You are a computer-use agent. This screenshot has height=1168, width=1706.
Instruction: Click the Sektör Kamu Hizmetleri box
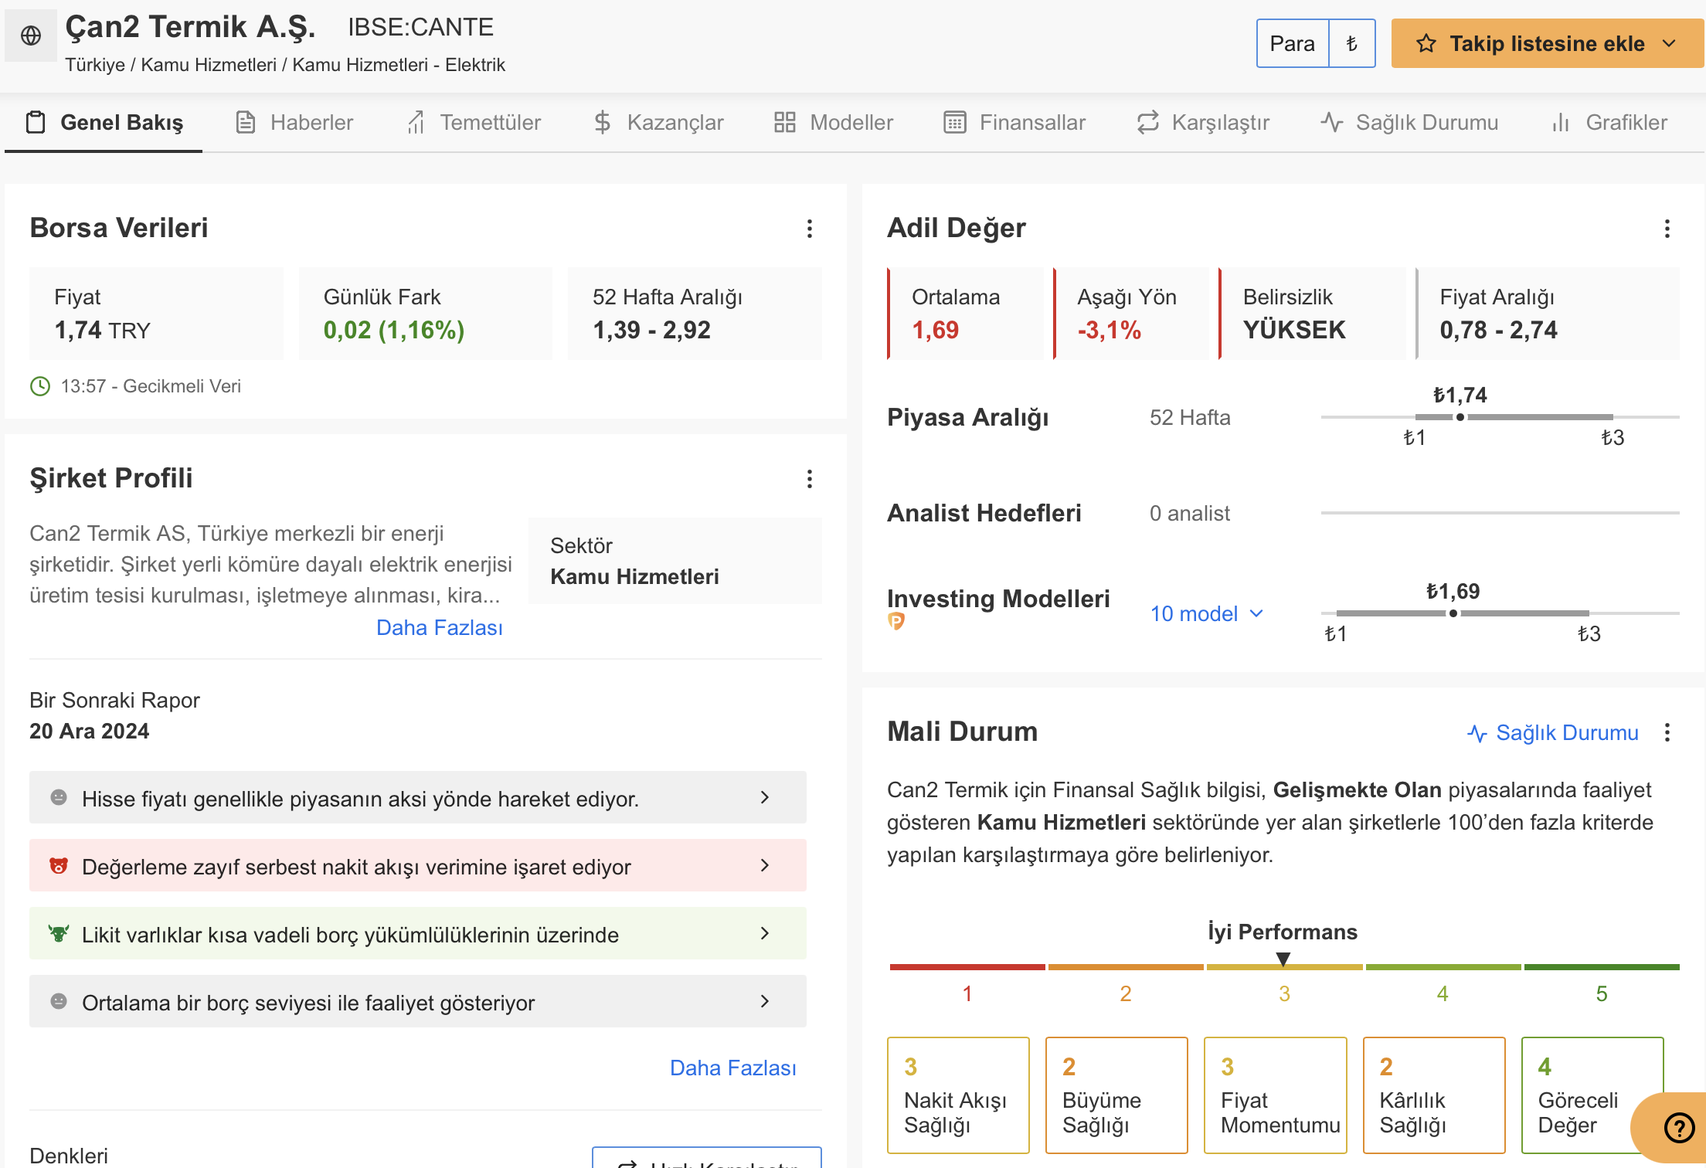(x=675, y=561)
